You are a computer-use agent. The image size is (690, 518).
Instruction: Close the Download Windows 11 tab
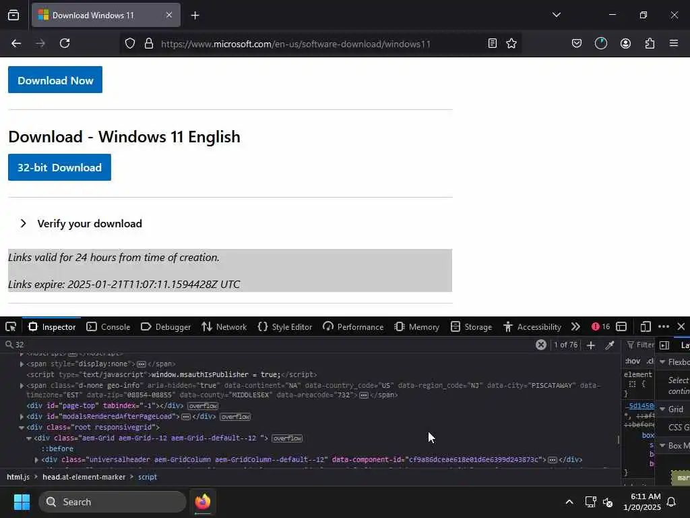click(x=169, y=15)
